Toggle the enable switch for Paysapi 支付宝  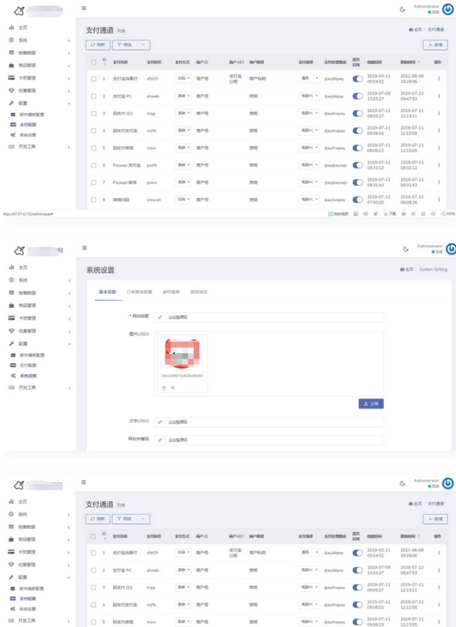[x=357, y=165]
